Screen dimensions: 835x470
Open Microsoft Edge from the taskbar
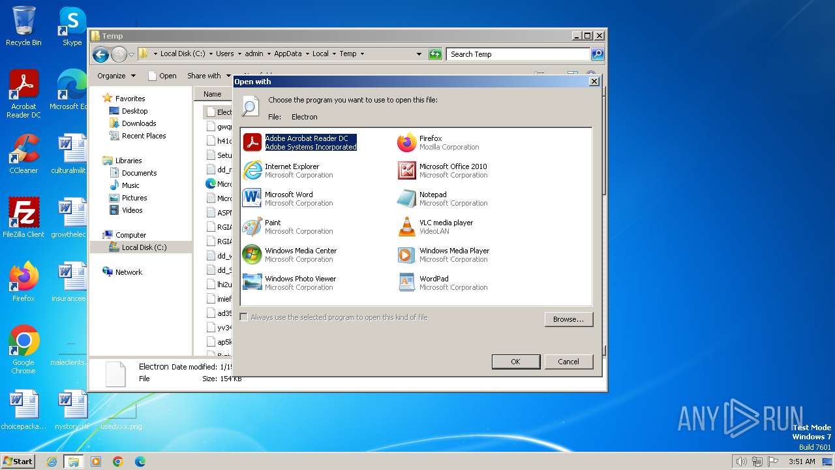[x=140, y=462]
